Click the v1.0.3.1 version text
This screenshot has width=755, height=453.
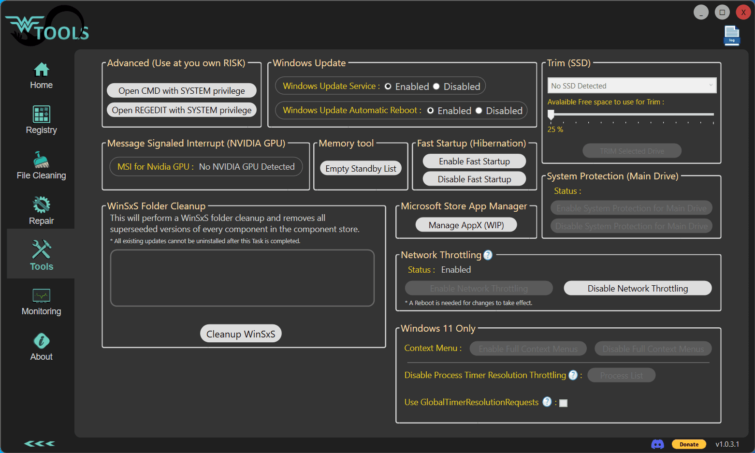pyautogui.click(x=727, y=444)
